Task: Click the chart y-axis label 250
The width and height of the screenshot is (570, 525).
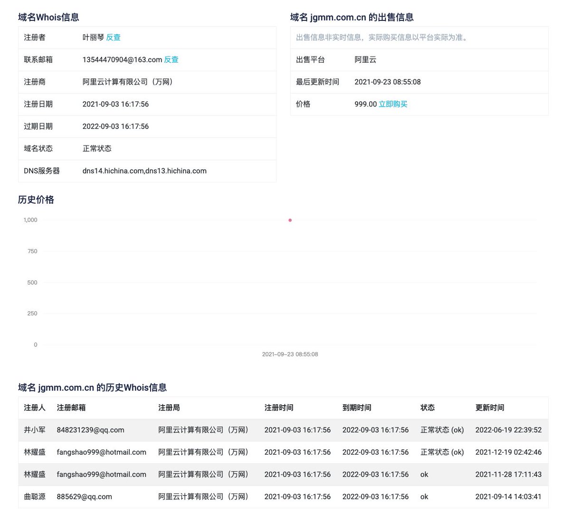Action: [32, 314]
